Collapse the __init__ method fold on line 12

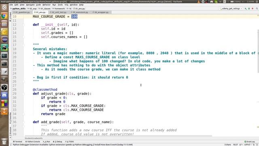click(x=23, y=25)
